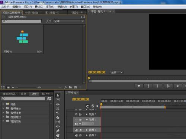Image resolution: width=186 pixels, height=139 pixels.
Task: Select the Rolling Edit tool
Action: pyautogui.click(x=58, y=109)
